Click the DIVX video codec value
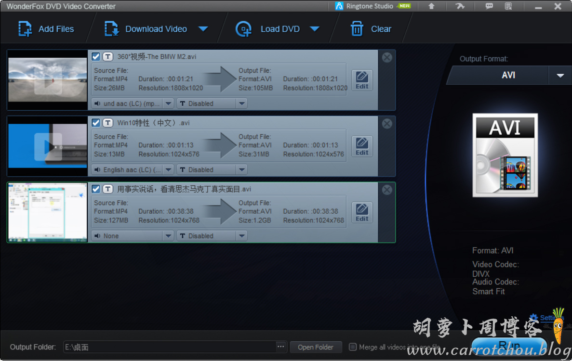 (481, 274)
